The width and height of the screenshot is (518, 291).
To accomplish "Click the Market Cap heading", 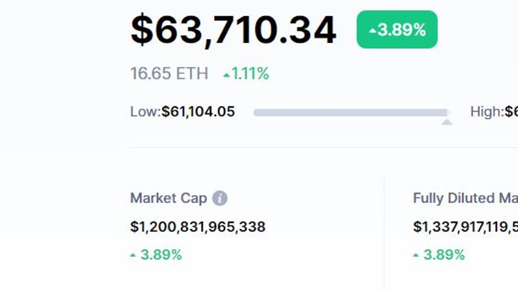I will [x=168, y=198].
